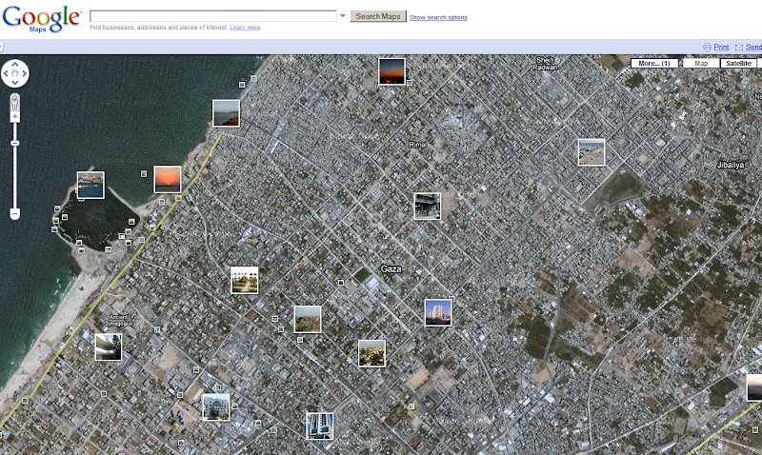Viewport: 762px width, 455px height.
Task: Zoom in with the plus button
Action: (x=15, y=116)
